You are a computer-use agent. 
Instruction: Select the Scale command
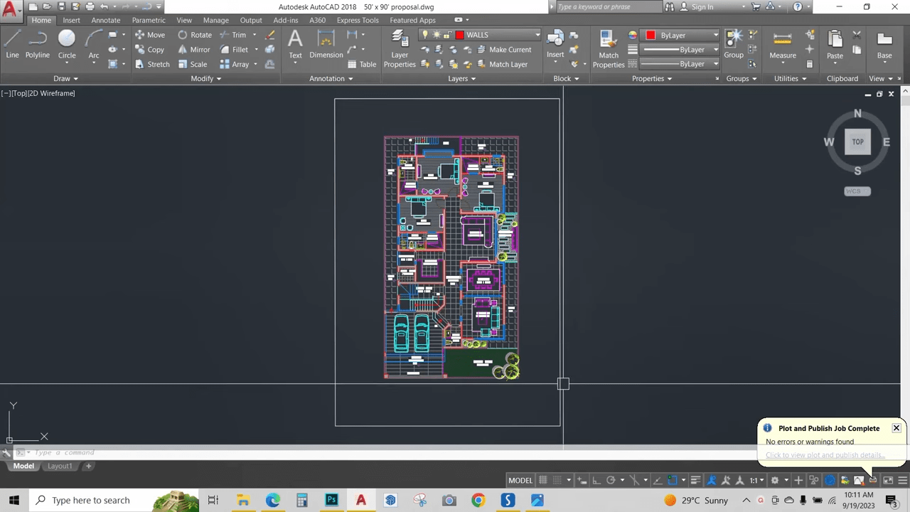pyautogui.click(x=198, y=64)
